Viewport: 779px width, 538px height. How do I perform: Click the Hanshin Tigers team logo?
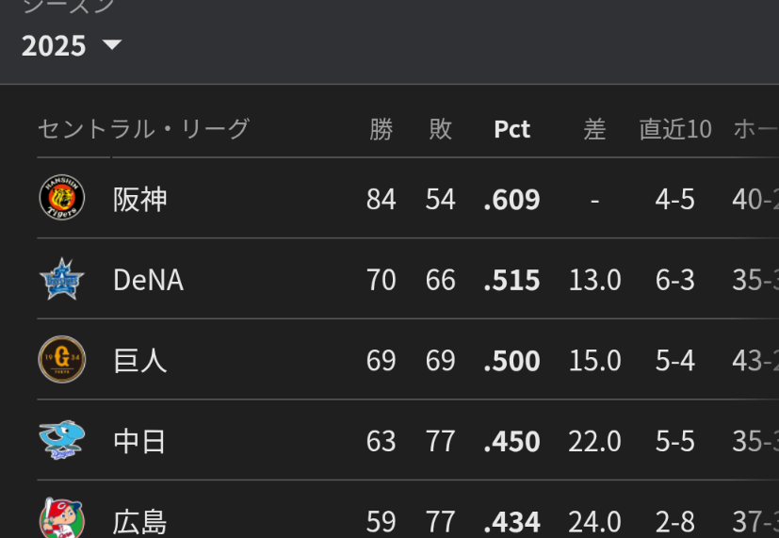pyautogui.click(x=62, y=199)
